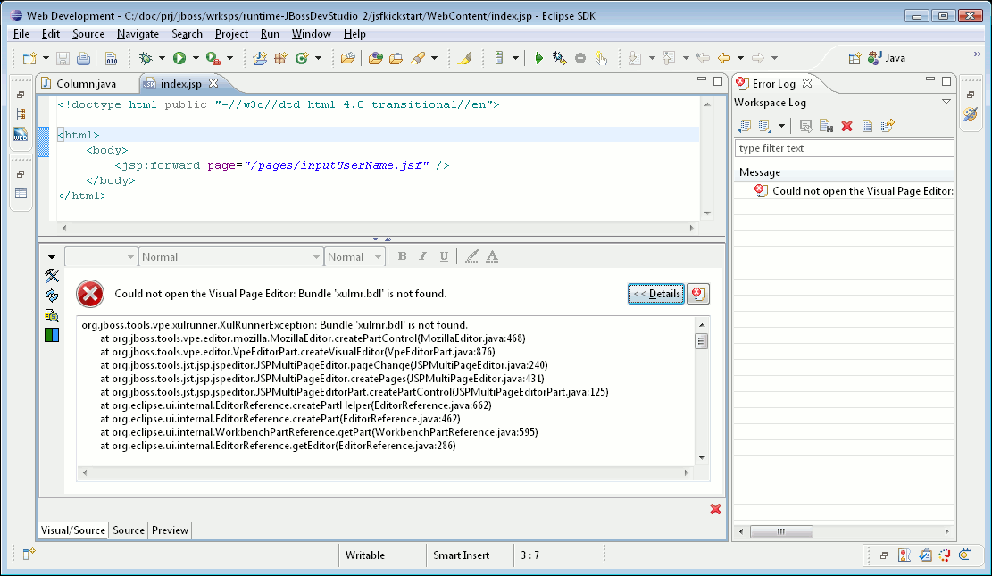Click the Search flashlight toolbar icon
This screenshot has height=576, width=992.
[418, 58]
